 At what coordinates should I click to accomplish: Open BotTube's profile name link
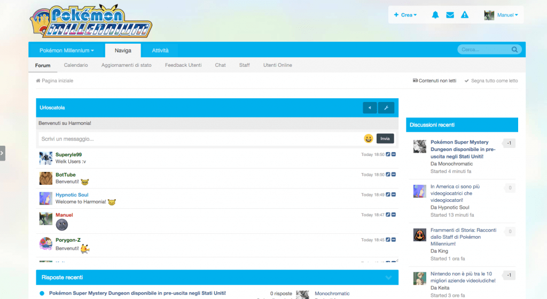pyautogui.click(x=66, y=175)
